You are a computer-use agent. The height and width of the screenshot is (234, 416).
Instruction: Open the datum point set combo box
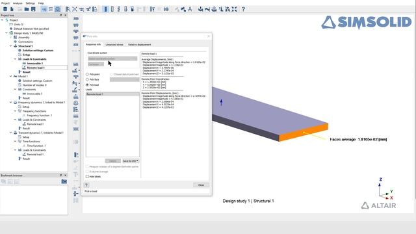point(124,79)
